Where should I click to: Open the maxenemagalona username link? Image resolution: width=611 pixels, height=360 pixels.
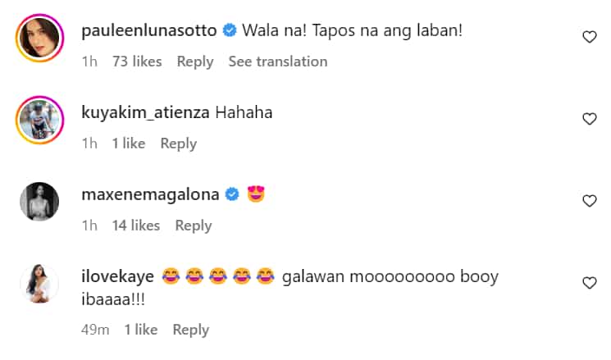(x=150, y=194)
